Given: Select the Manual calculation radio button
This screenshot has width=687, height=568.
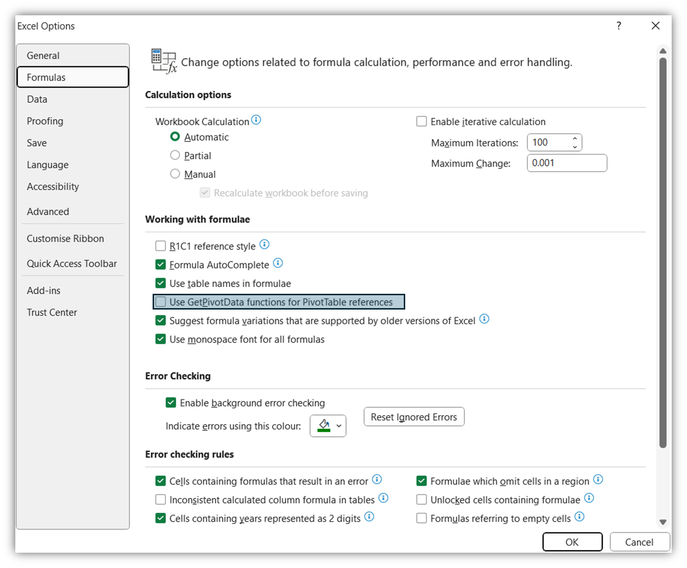Looking at the screenshot, I should click(x=175, y=174).
